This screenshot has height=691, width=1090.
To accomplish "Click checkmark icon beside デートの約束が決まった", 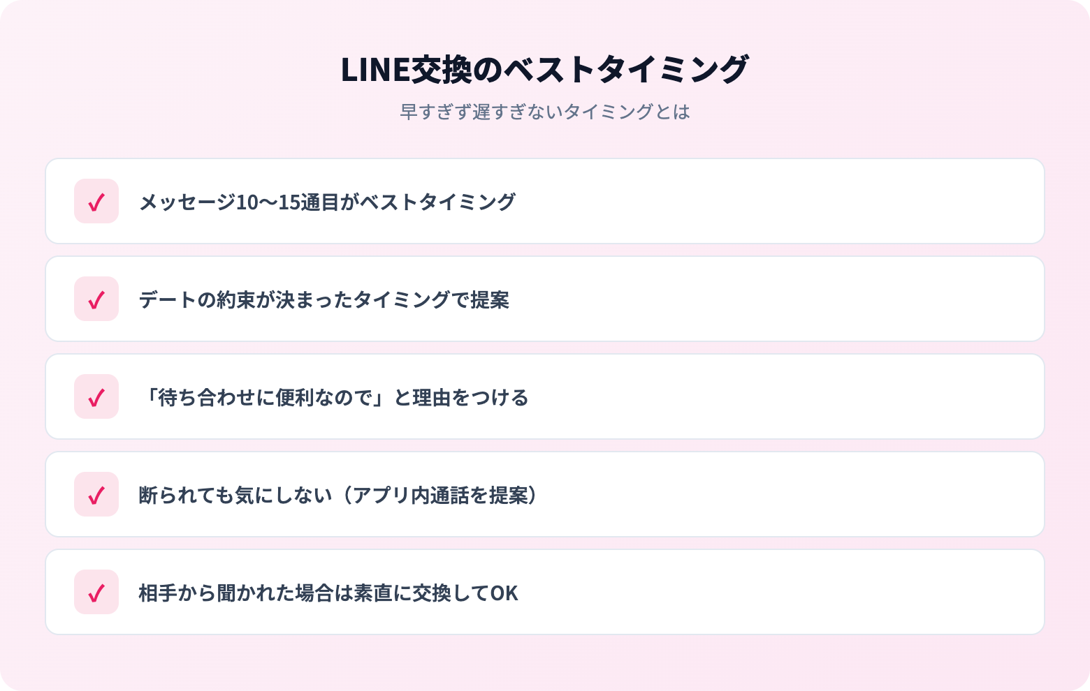I will (96, 299).
